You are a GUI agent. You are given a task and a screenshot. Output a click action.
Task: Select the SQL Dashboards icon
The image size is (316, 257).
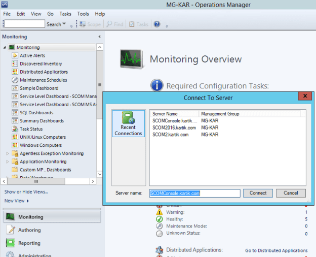tap(15, 112)
